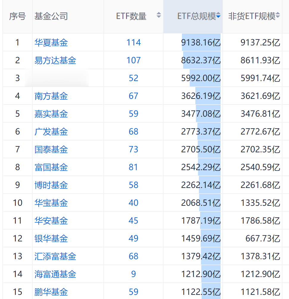Open 南方基金 company link
This screenshot has width=289, height=299.
(51, 96)
